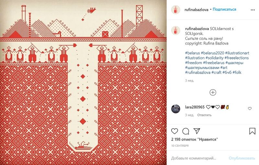Share post via paper plane icon

click(x=197, y=131)
